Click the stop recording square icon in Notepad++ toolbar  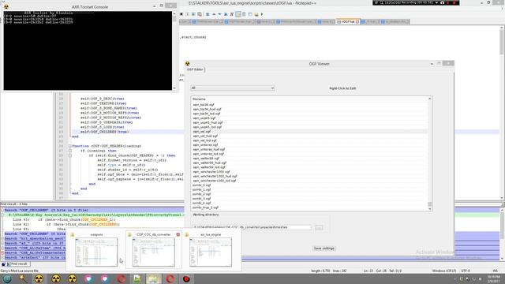181,14
